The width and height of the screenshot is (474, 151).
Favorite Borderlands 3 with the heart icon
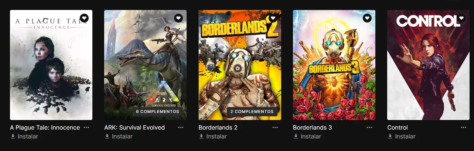(367, 18)
